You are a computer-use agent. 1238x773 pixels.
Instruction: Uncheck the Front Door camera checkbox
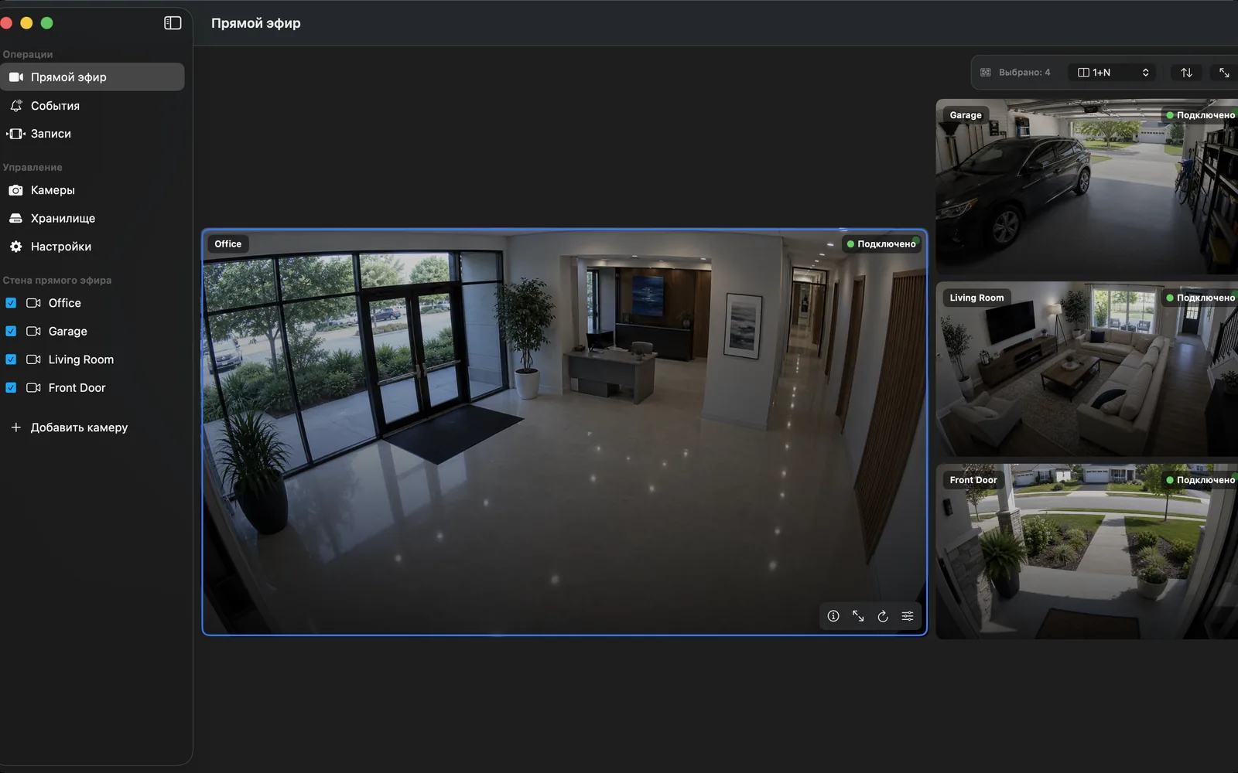click(x=11, y=387)
